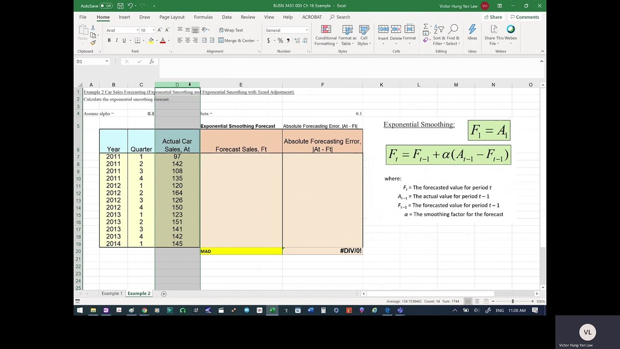Screen dimensions: 620x349
Task: Click the Increase Indent icon
Action: [x=212, y=41]
